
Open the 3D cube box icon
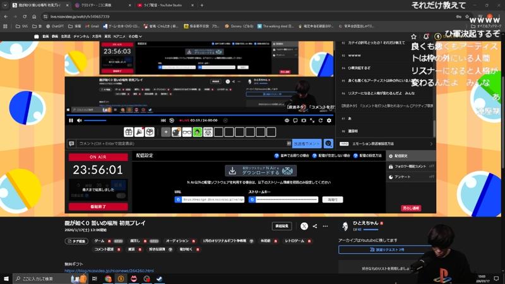(x=150, y=132)
